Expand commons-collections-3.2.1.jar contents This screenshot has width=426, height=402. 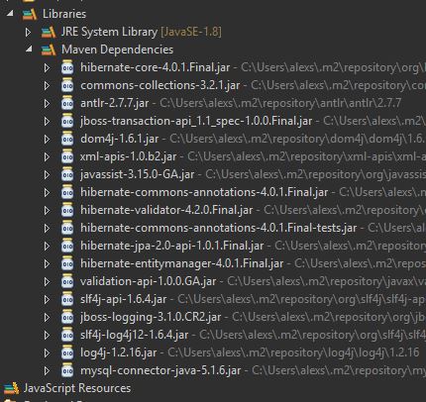pos(47,85)
